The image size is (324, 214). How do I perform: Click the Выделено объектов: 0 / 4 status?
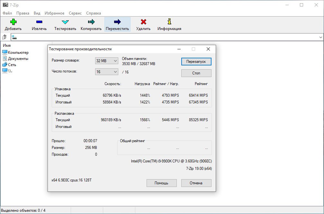[23, 210]
